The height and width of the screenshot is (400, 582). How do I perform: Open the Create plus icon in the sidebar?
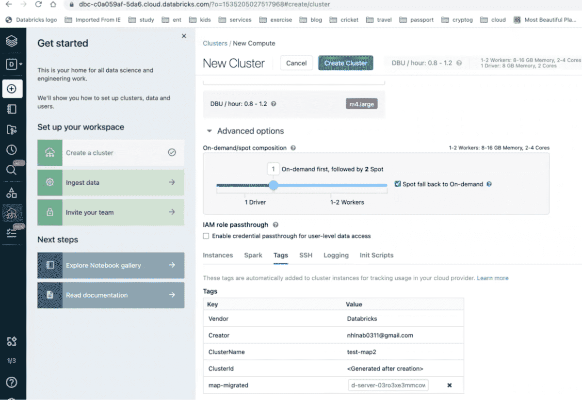(12, 89)
